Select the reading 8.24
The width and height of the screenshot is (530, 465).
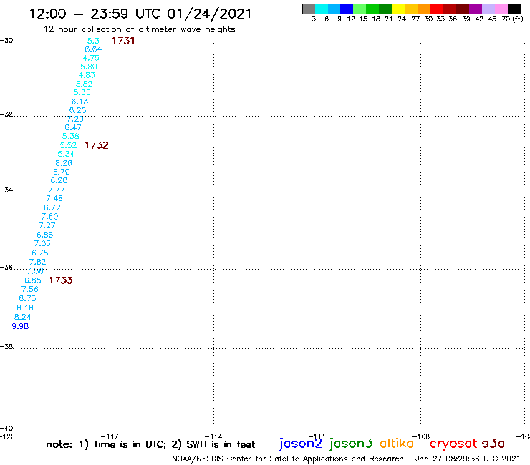(x=23, y=317)
